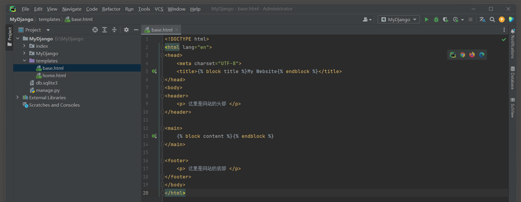Preview page in built-in PyCharm browser
521x202 pixels.
coord(453,55)
